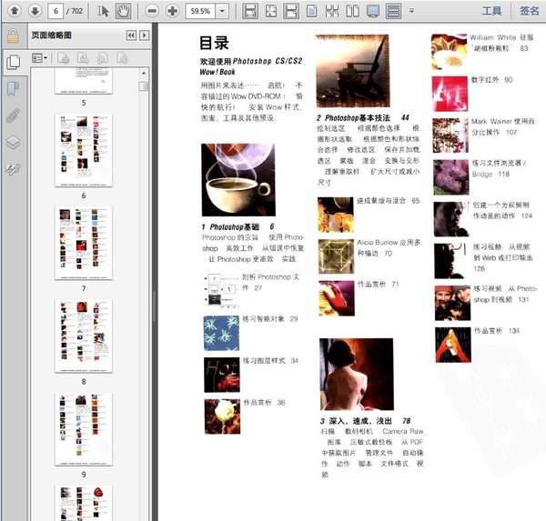Click the third page-fit icon in the toolbar
This screenshot has height=521, width=546.
pyautogui.click(x=291, y=11)
